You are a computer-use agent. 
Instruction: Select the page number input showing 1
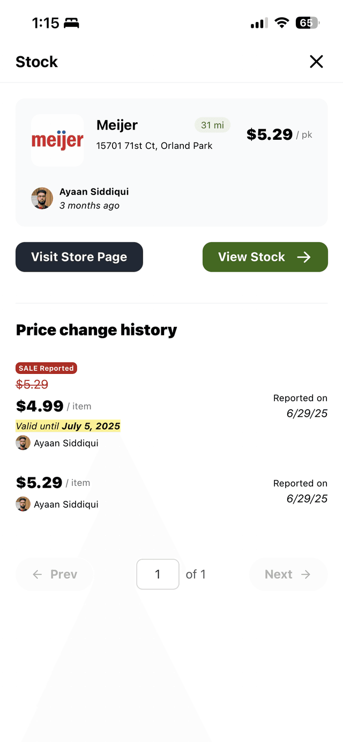click(158, 574)
